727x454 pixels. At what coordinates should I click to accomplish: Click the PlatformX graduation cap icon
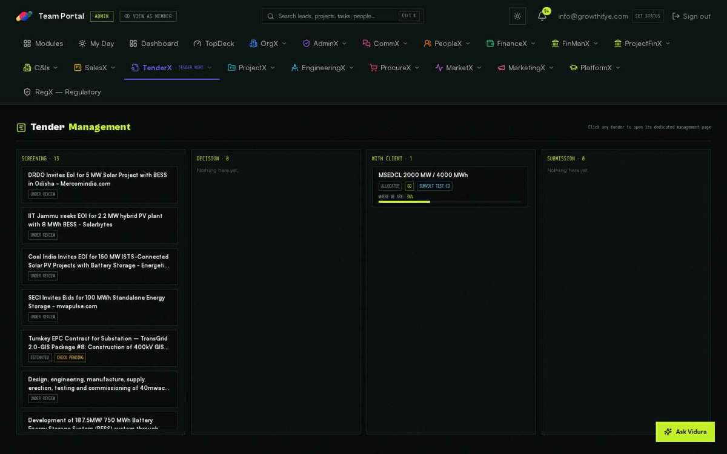pos(573,68)
